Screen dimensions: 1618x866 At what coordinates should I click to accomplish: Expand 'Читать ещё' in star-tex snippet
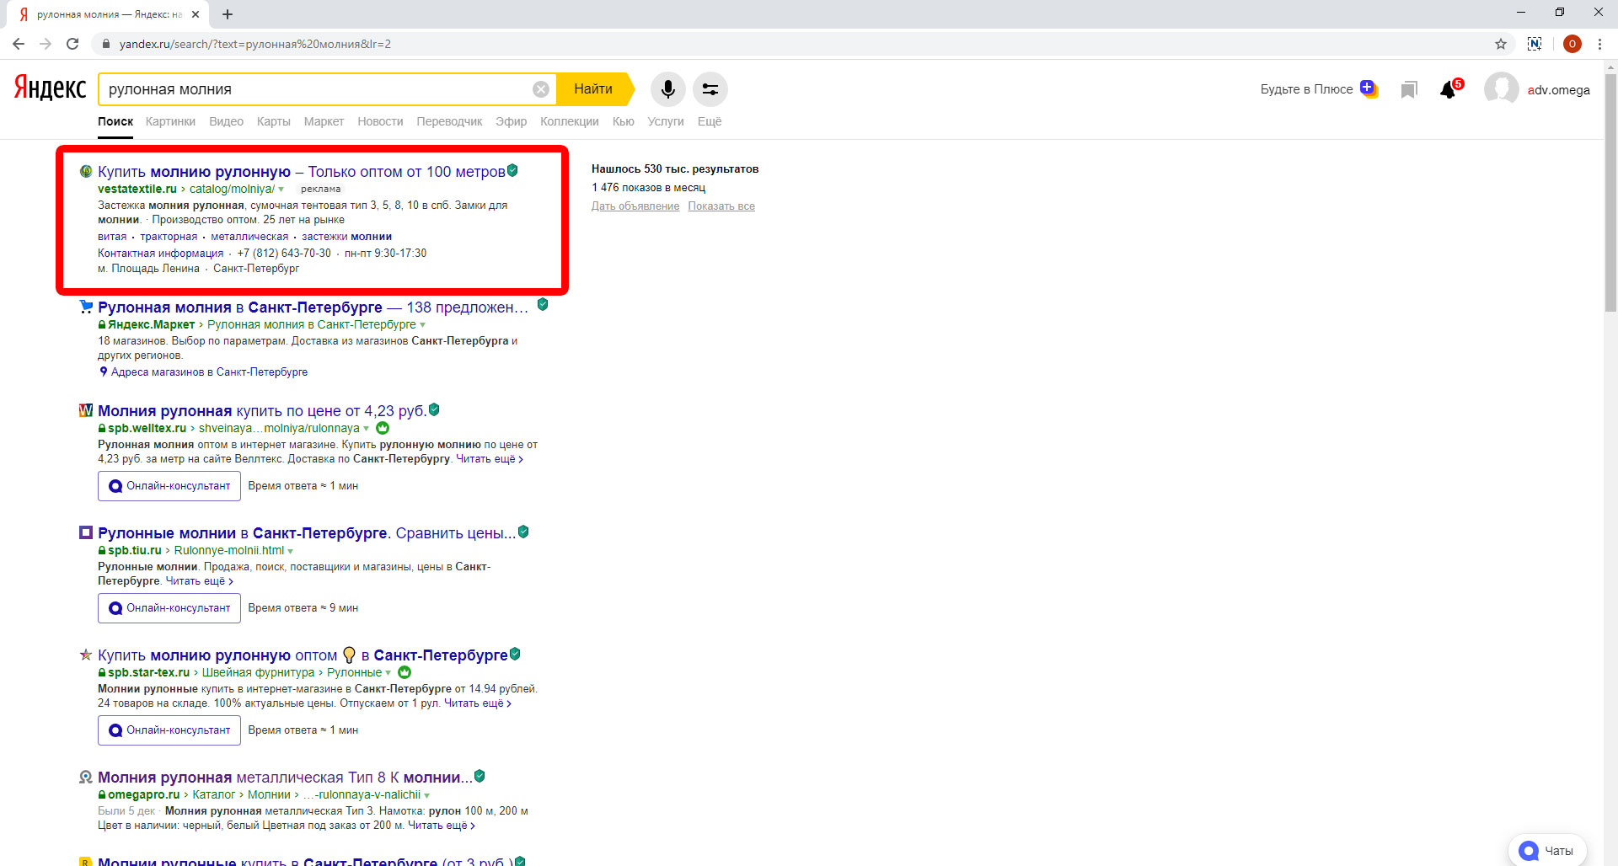(x=478, y=703)
